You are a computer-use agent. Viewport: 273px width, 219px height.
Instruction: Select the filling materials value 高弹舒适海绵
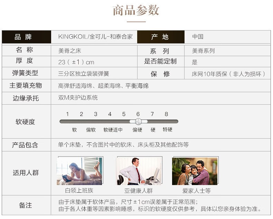coord(75,86)
